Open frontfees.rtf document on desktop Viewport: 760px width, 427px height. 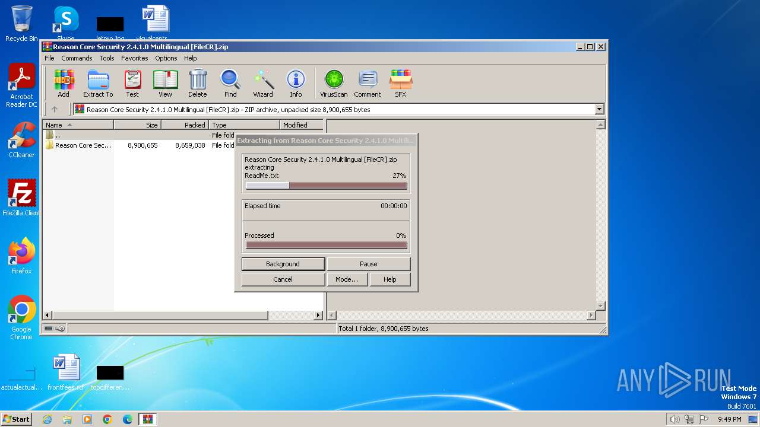[x=66, y=372]
